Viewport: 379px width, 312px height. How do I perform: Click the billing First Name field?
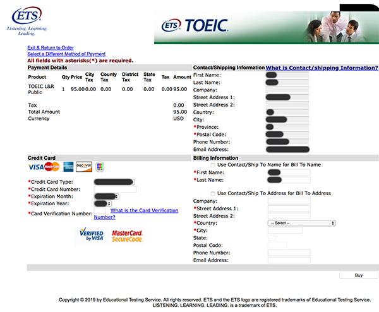click(289, 172)
